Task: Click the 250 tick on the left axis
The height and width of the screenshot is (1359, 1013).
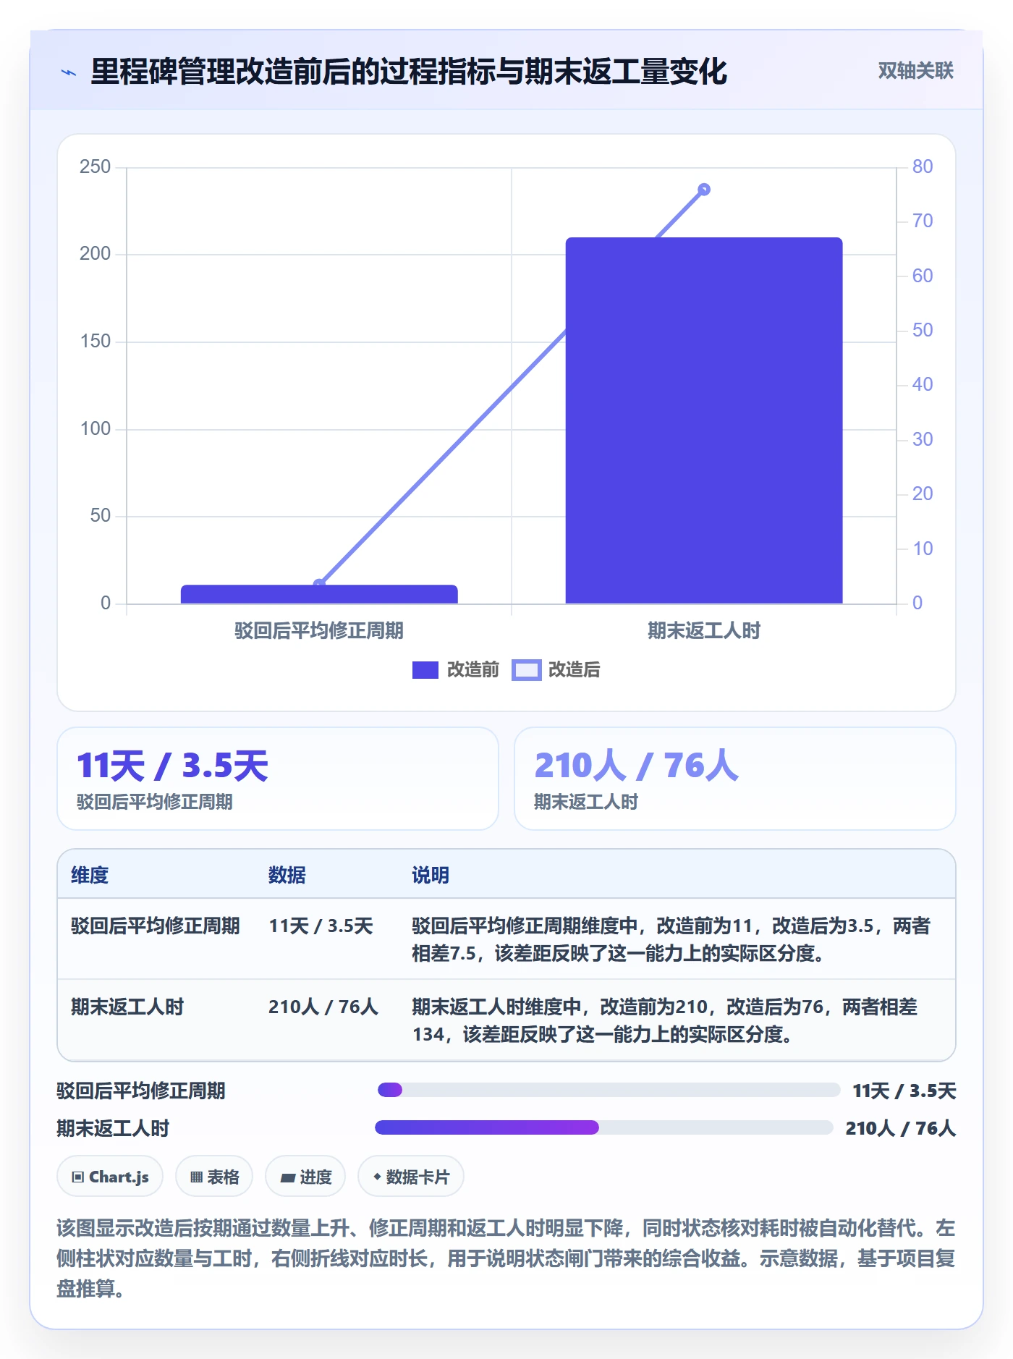Action: tap(96, 166)
